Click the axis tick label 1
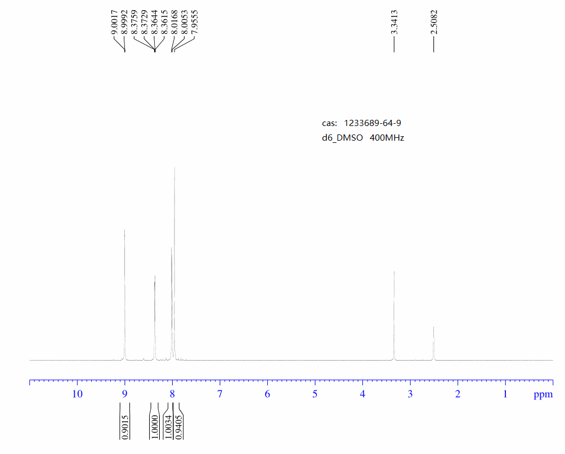The image size is (565, 454). [505, 394]
